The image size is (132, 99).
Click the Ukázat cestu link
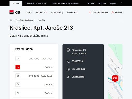pos(78,77)
